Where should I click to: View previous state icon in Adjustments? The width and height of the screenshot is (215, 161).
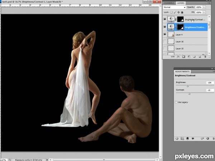coord(202,138)
